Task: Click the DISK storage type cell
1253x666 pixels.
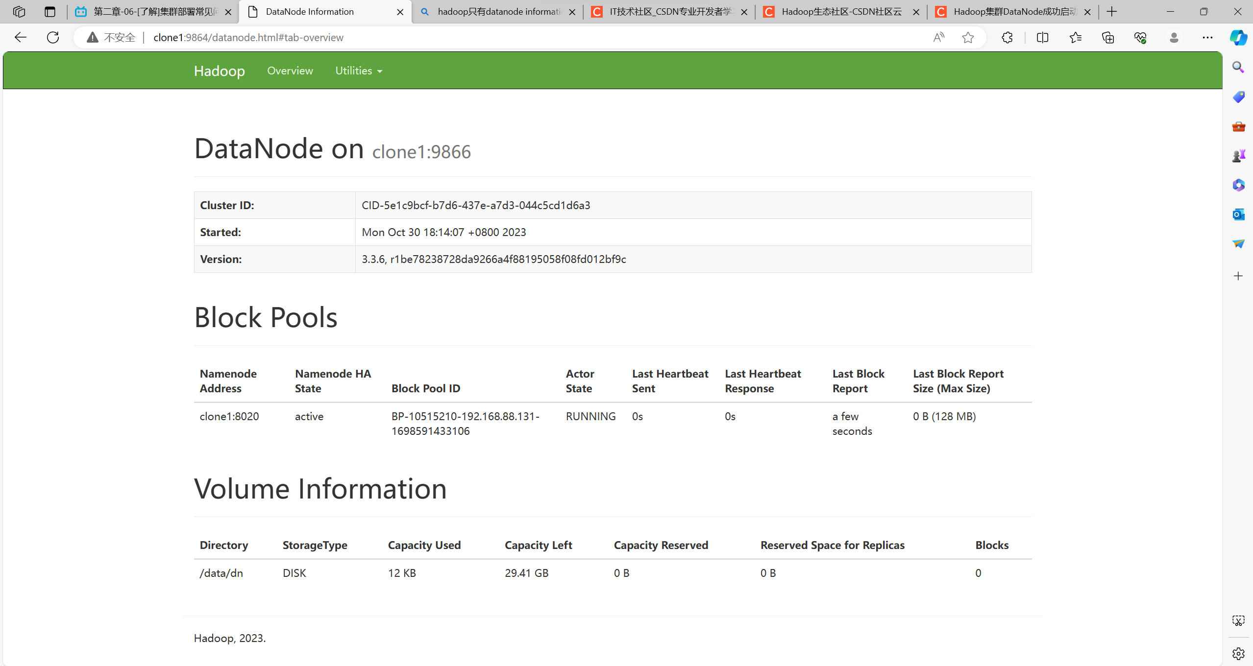Action: pyautogui.click(x=294, y=573)
